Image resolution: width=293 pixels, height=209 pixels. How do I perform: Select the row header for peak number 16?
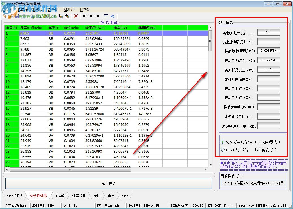(12, 114)
